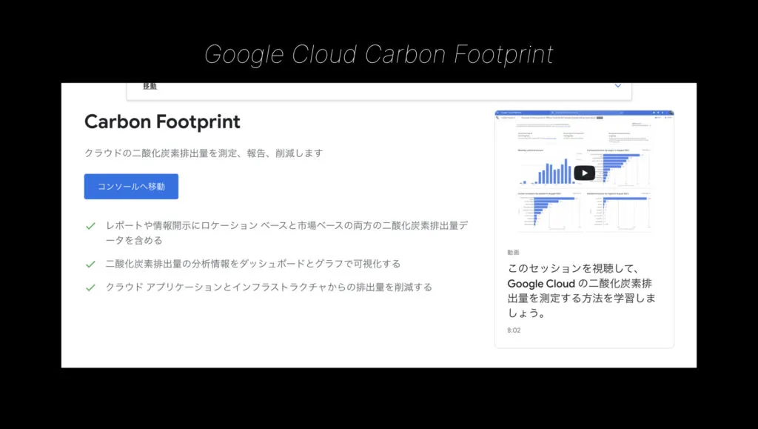The height and width of the screenshot is (429, 758).
Task: Click the text レポートや情報開示にロケーション ベース
Action: 287,233
